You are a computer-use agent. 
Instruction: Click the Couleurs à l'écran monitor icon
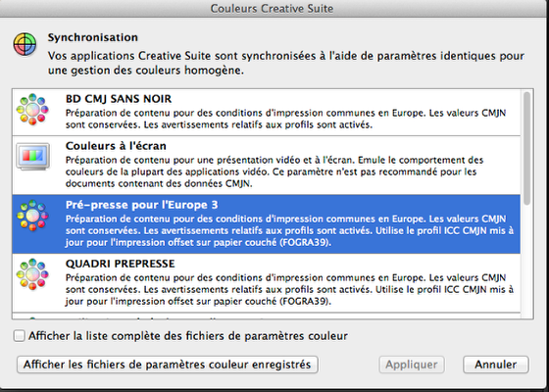click(x=33, y=157)
